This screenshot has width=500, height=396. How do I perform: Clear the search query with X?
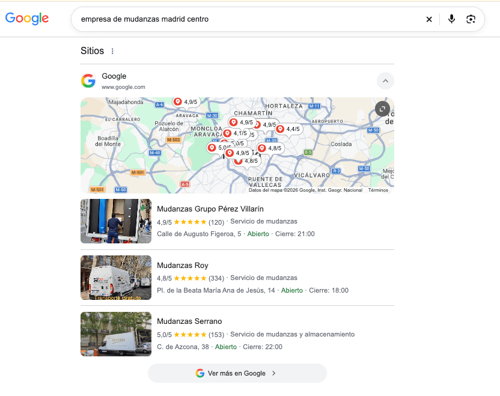point(429,19)
